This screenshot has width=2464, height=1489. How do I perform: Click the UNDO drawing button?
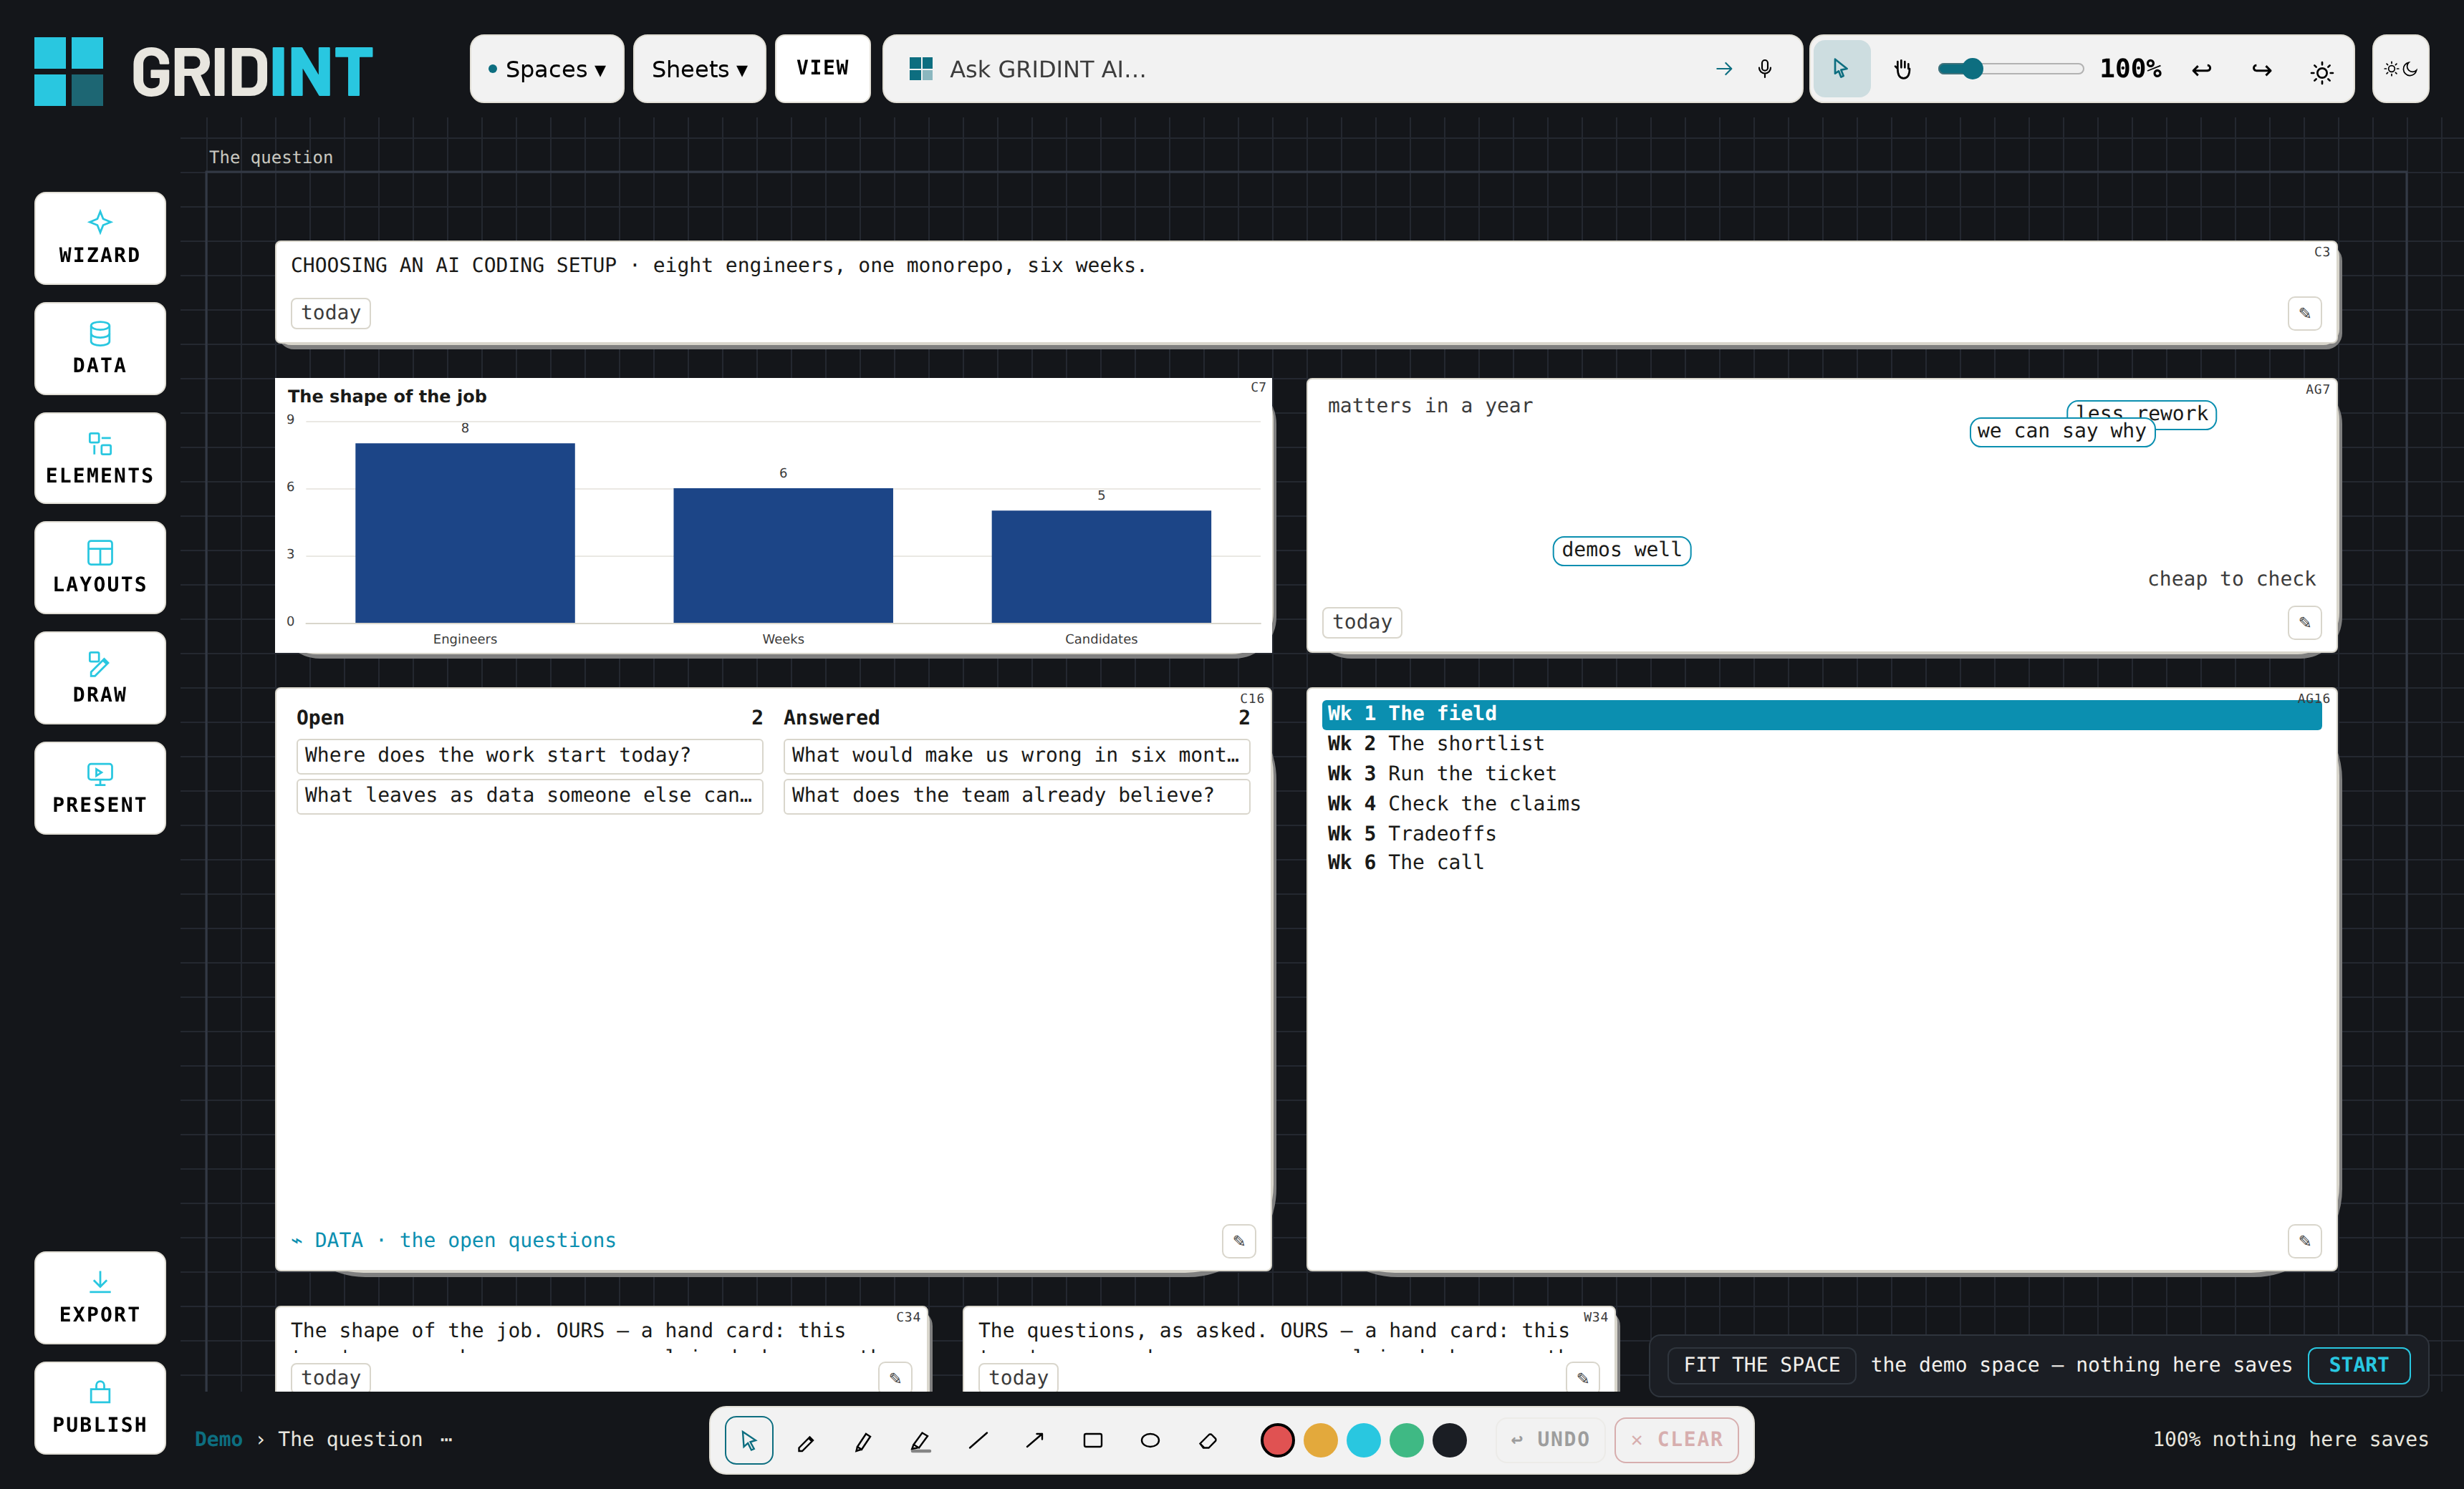tap(1550, 1440)
